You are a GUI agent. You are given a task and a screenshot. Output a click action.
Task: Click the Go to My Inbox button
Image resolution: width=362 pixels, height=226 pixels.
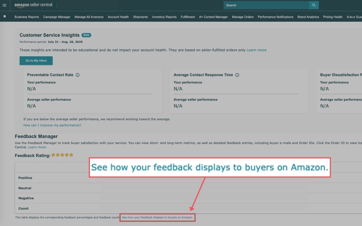[36, 61]
